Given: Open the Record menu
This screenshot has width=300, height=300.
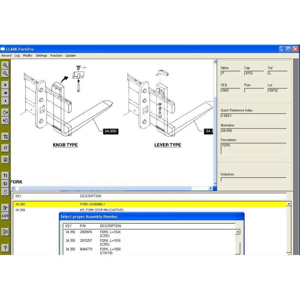Looking at the screenshot, I should 6,55.
